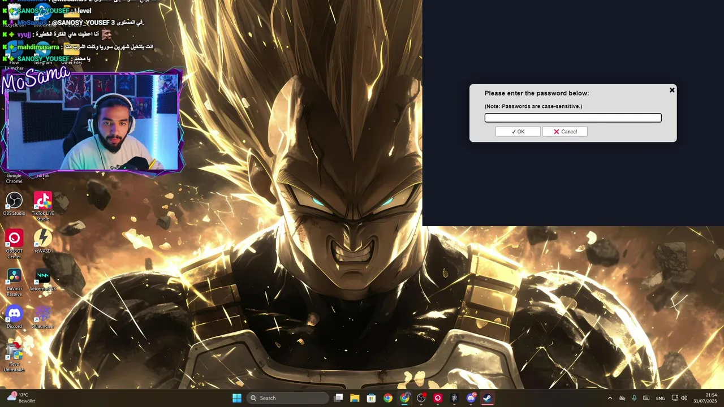Select the Discord desktop shortcut

click(14, 317)
